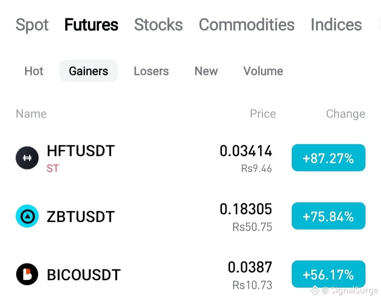Select the Futures tab
The width and height of the screenshot is (381, 299).
click(91, 25)
